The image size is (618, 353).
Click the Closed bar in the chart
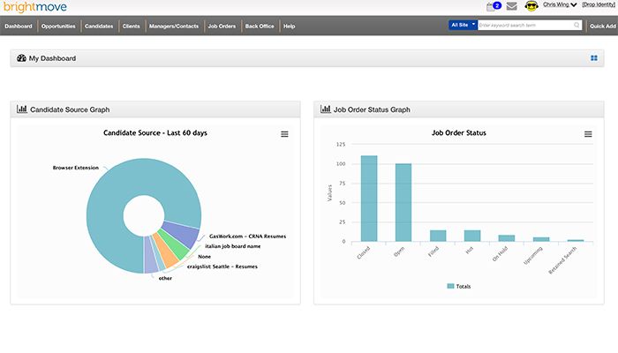[x=369, y=199]
